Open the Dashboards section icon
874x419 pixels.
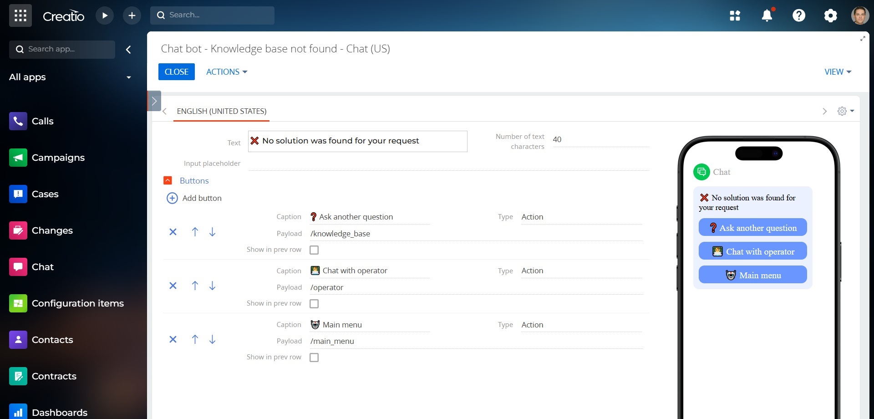18,412
